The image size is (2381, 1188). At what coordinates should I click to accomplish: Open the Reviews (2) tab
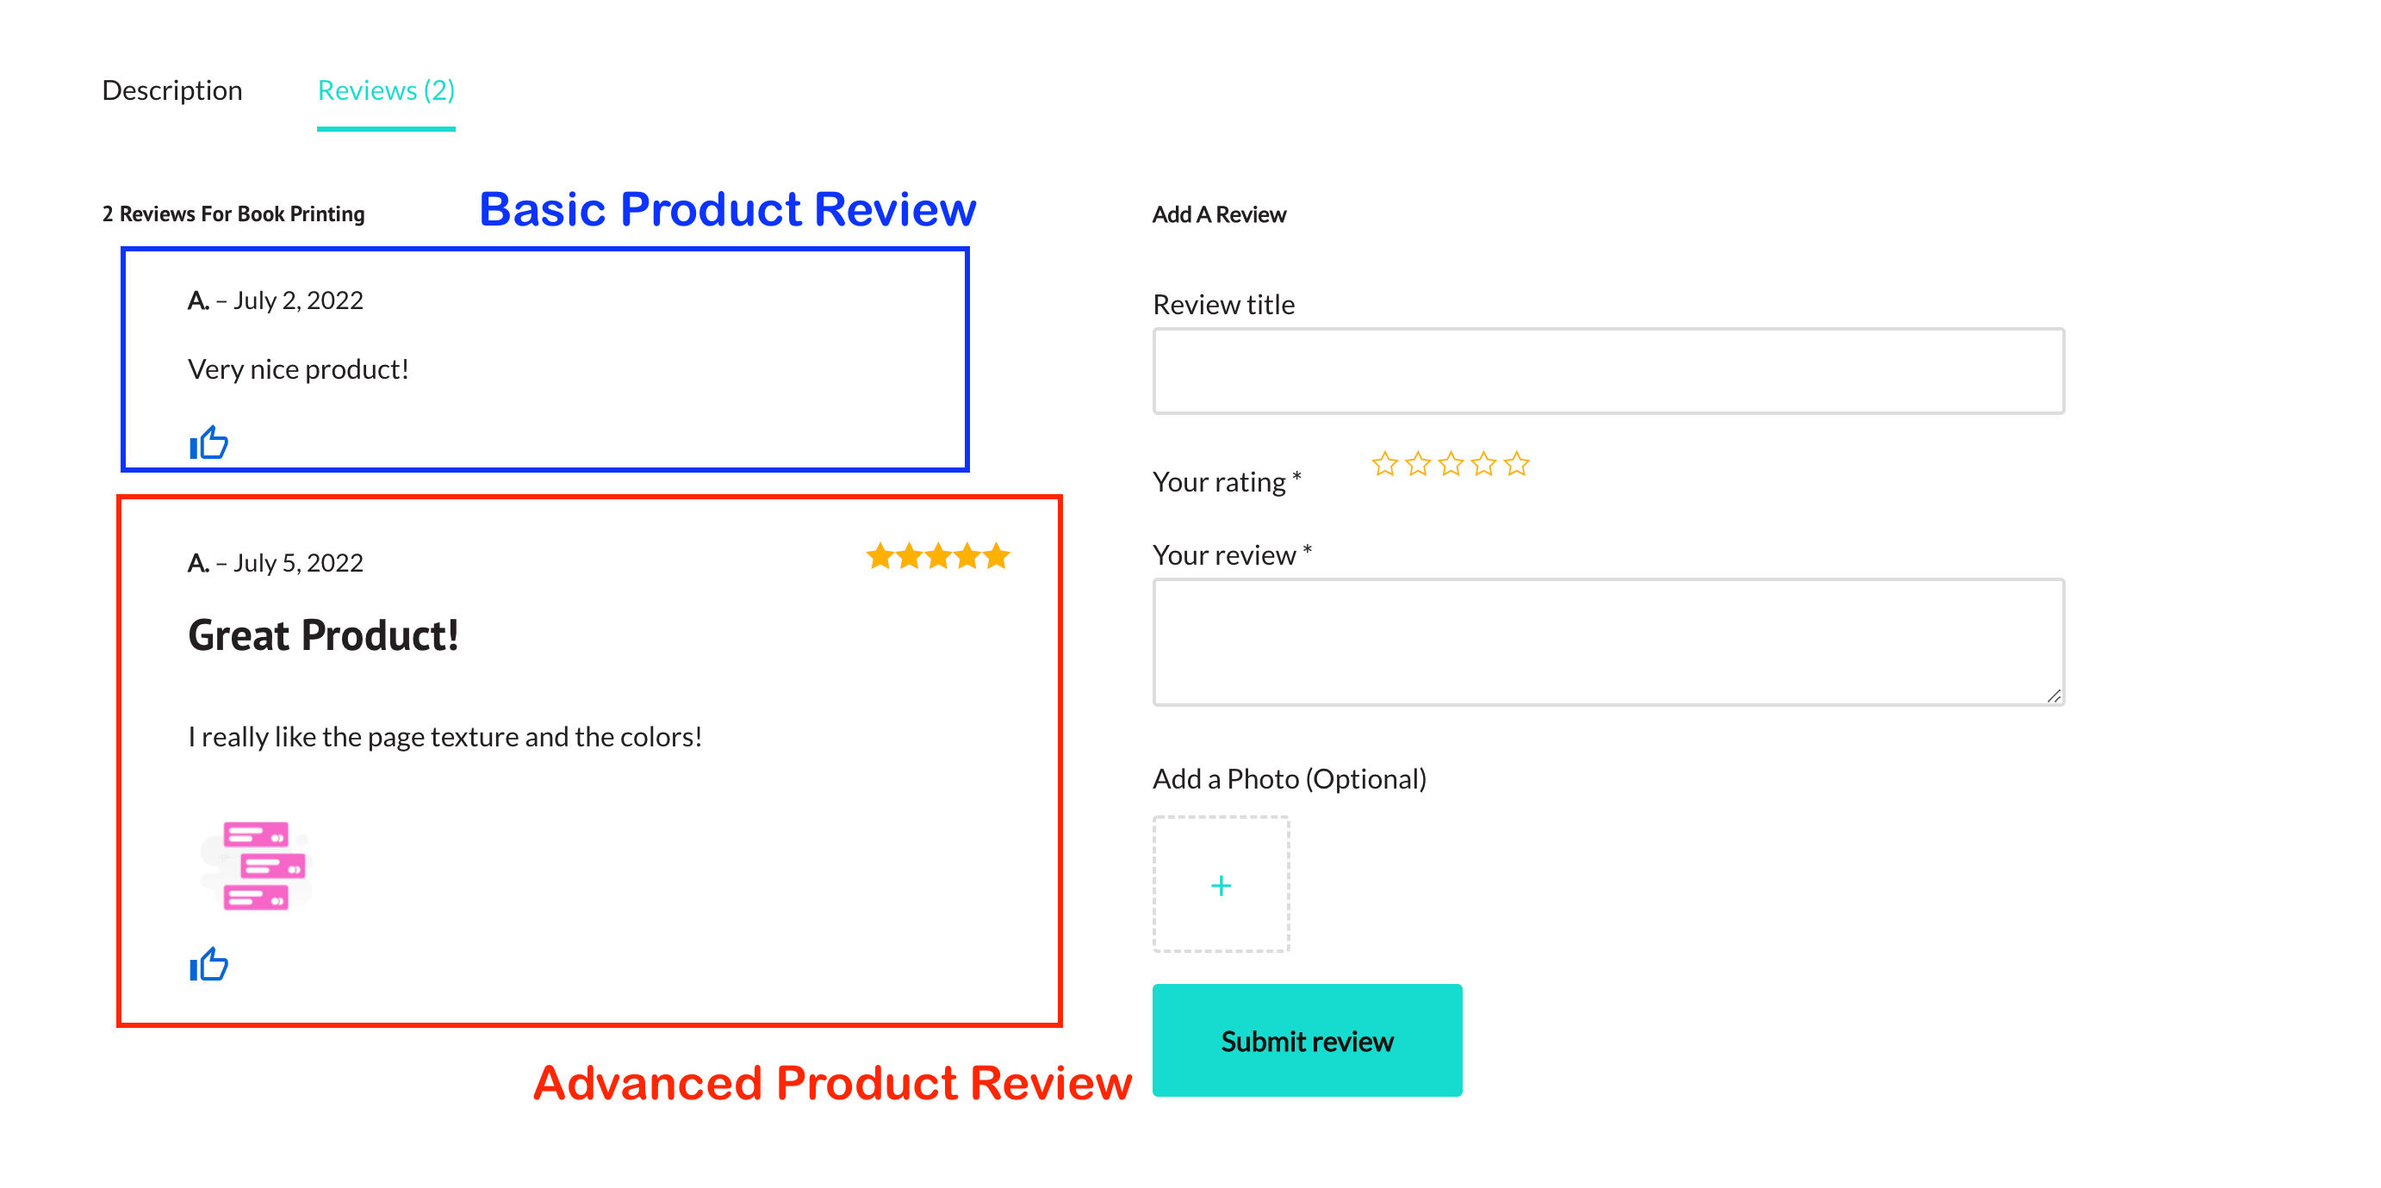pos(385,90)
